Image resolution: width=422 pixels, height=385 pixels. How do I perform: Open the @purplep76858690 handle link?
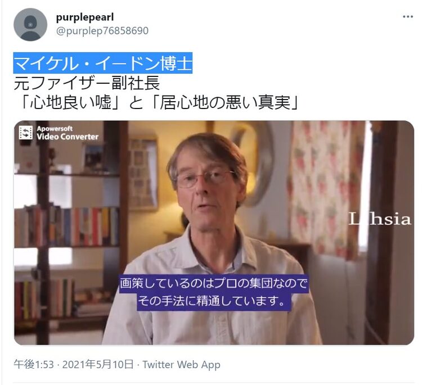pyautogui.click(x=102, y=31)
